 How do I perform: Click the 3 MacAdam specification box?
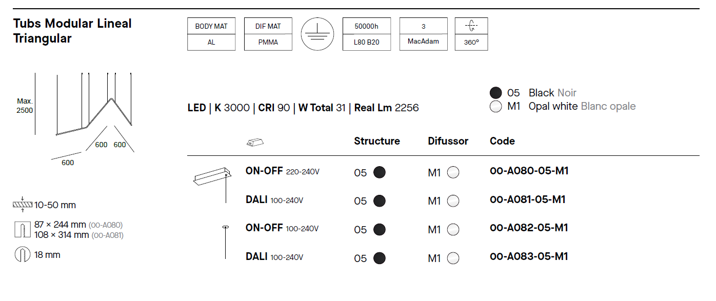[x=423, y=34]
